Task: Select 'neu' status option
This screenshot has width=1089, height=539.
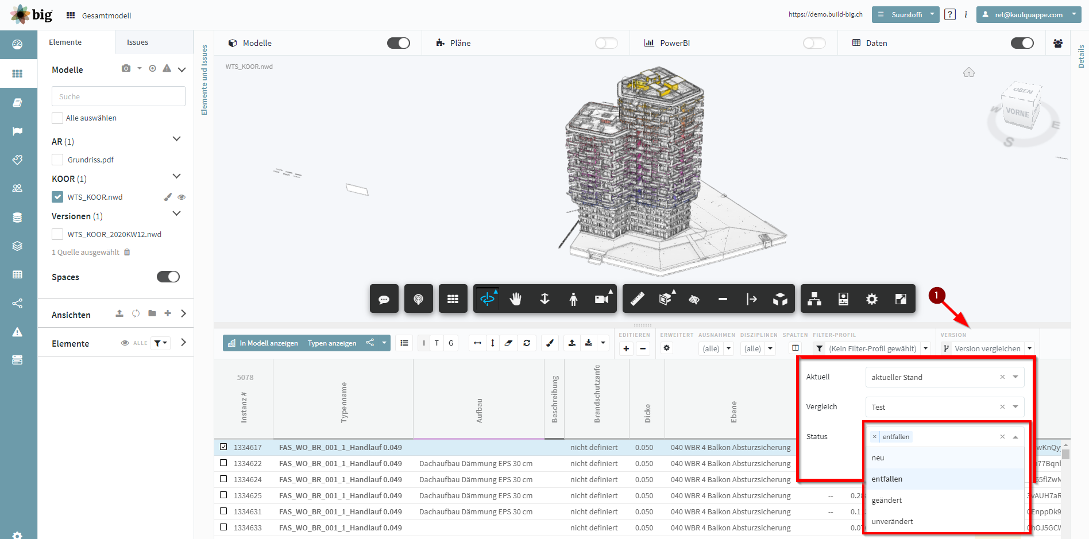Action: coord(944,457)
